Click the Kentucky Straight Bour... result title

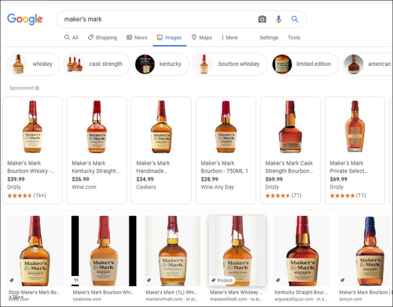[x=301, y=292]
